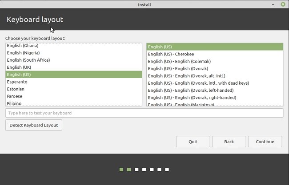This screenshot has height=185, width=289.
Task: Select English (US) in the left list
Action: [x=74, y=75]
